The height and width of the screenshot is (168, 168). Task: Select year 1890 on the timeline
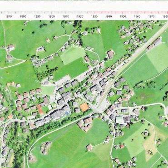37,16
